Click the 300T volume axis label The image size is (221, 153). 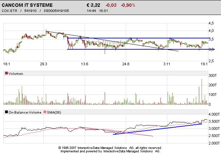[213, 76]
